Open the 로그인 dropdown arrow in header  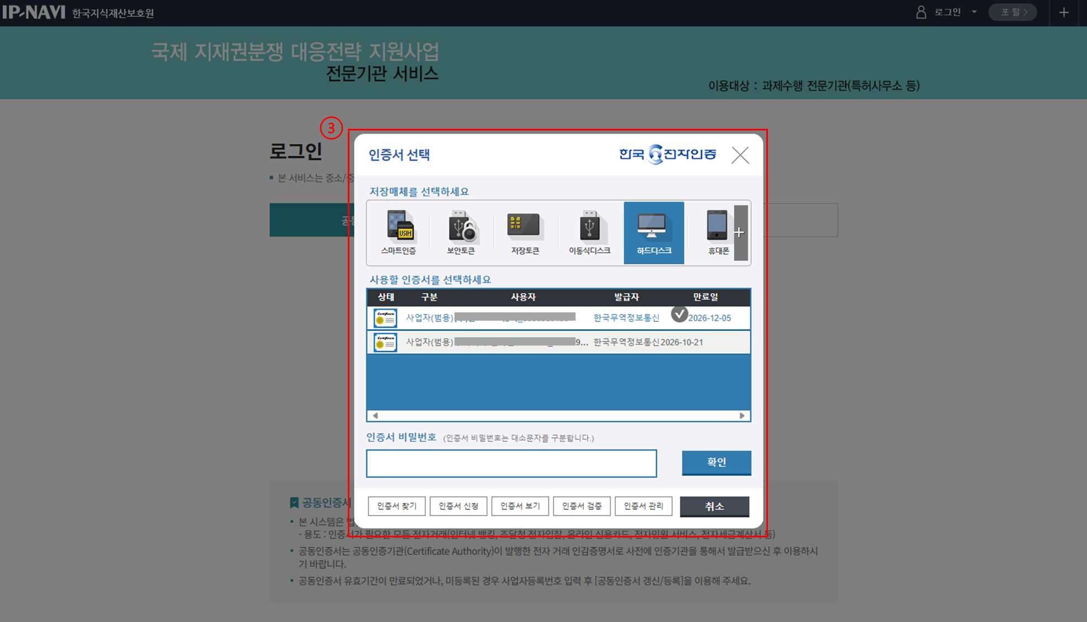point(974,12)
